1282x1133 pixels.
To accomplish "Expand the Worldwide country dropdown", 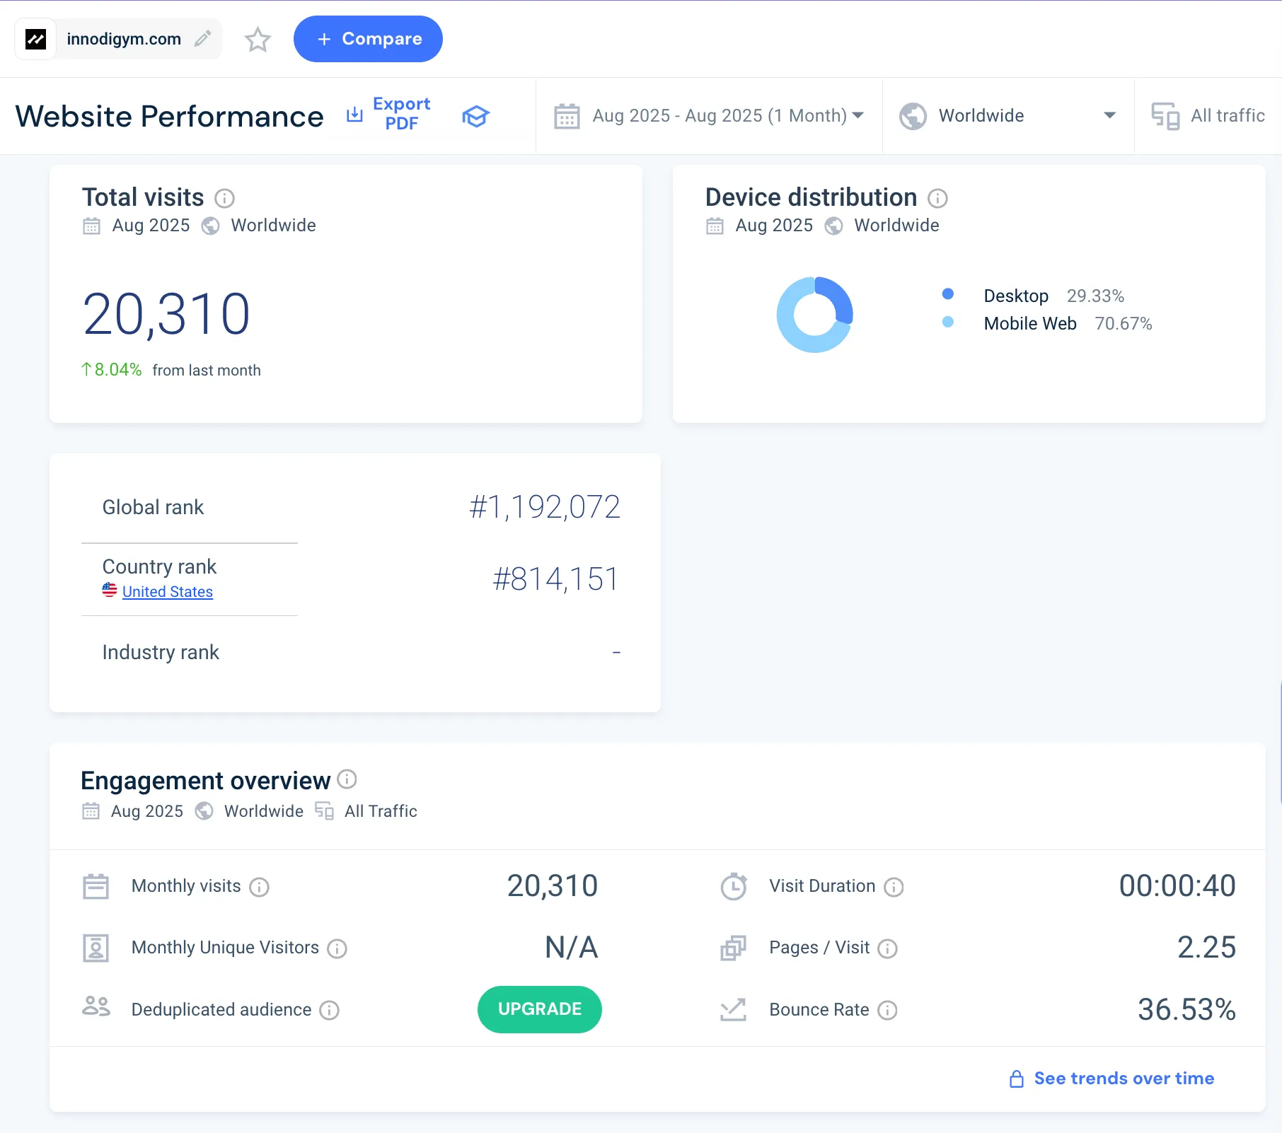I will pos(1007,116).
